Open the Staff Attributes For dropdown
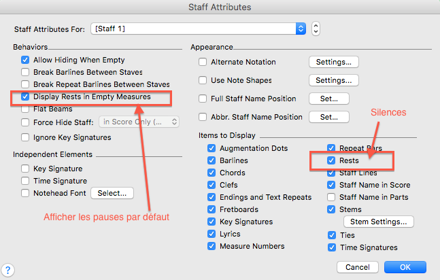This screenshot has height=280, width=440. (x=301, y=29)
